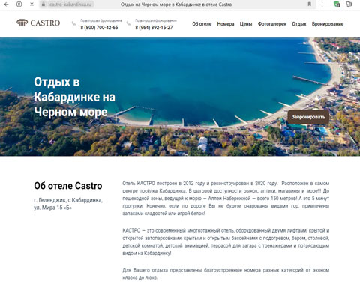The image size is (360, 288).
Task: Click the Забронировать button
Action: click(308, 117)
